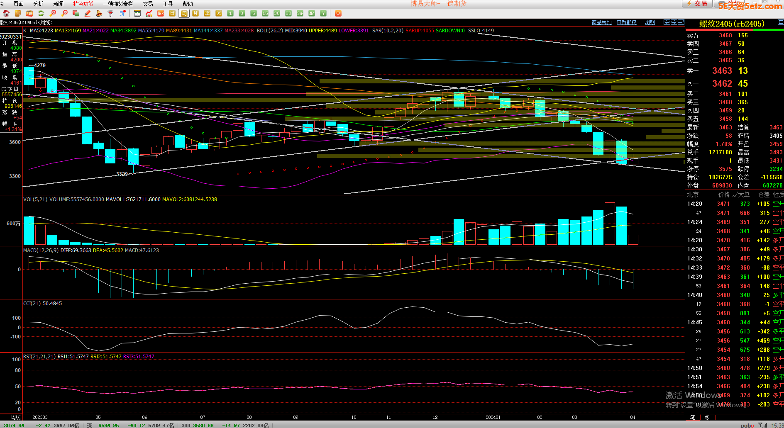784x428 pixels.
Task: Open the funnel filter icon
Action: [110, 13]
